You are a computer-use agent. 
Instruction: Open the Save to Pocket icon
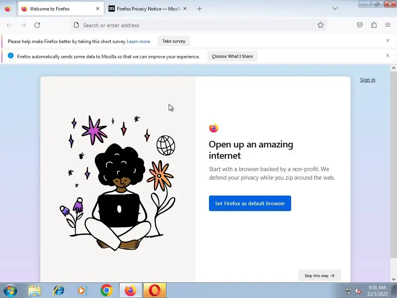pyautogui.click(x=359, y=25)
